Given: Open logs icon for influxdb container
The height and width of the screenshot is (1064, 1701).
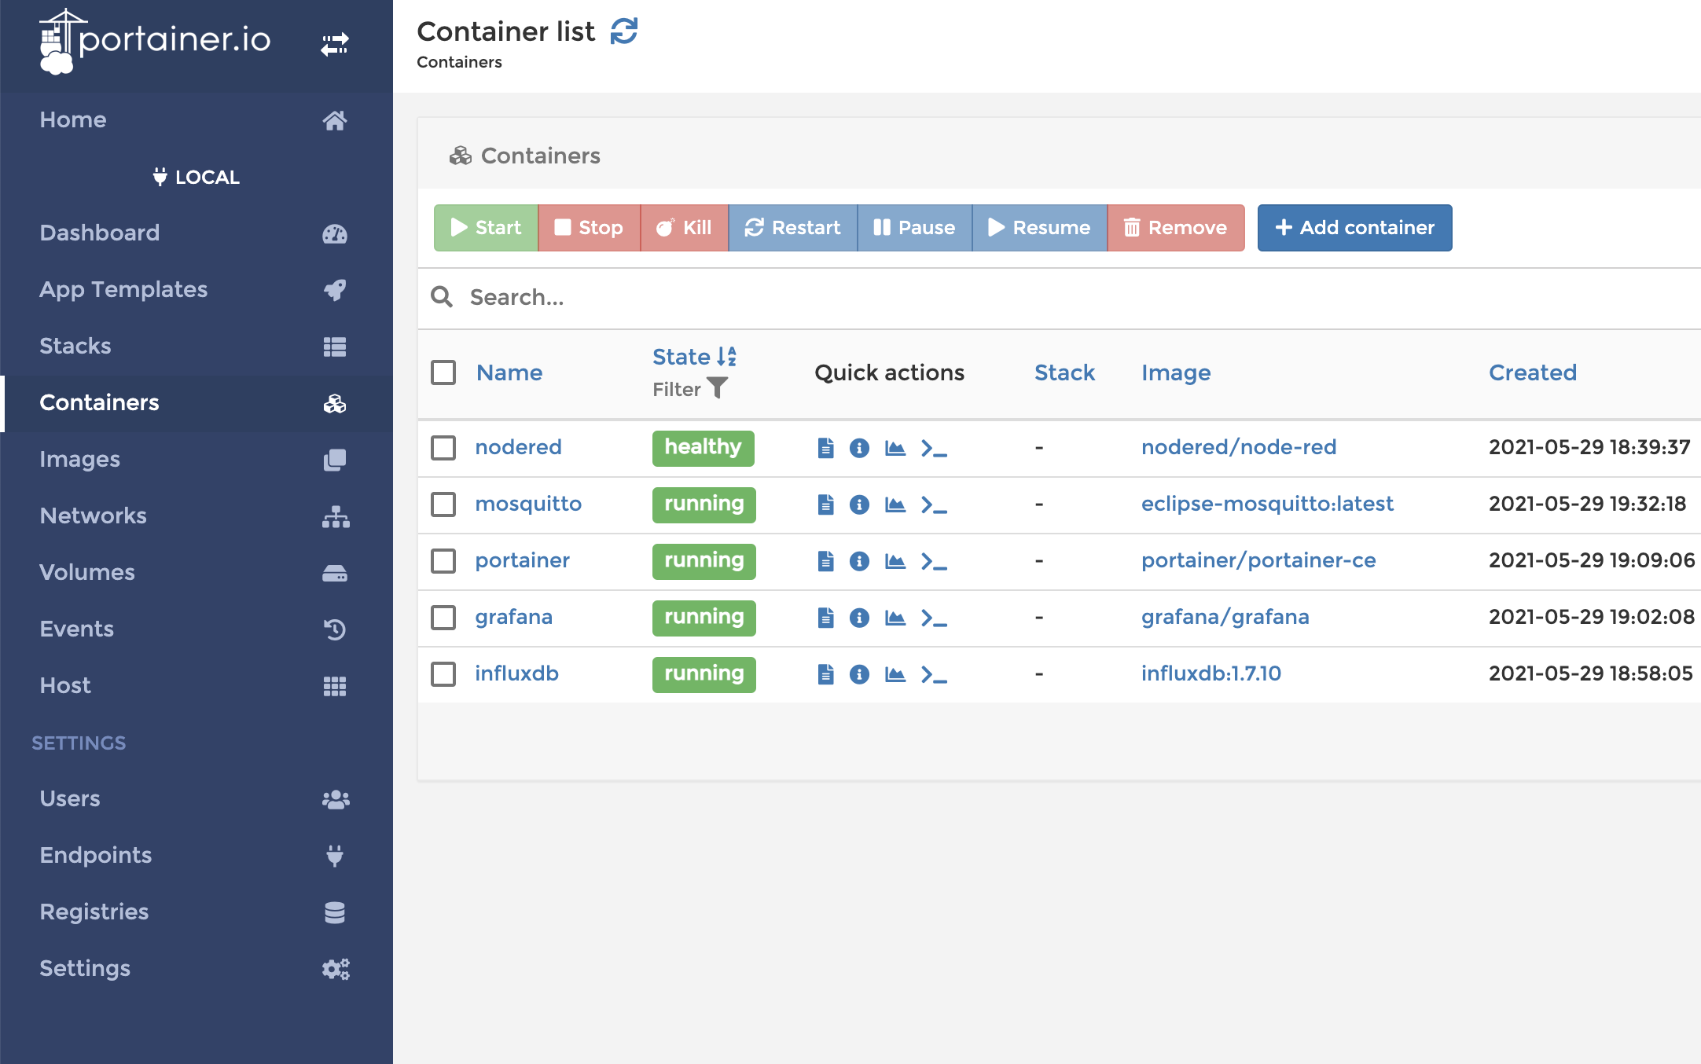Looking at the screenshot, I should [x=825, y=674].
